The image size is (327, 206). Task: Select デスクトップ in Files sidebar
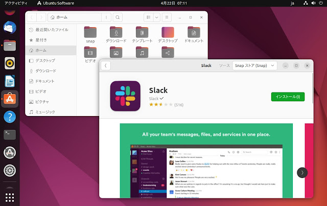point(51,60)
